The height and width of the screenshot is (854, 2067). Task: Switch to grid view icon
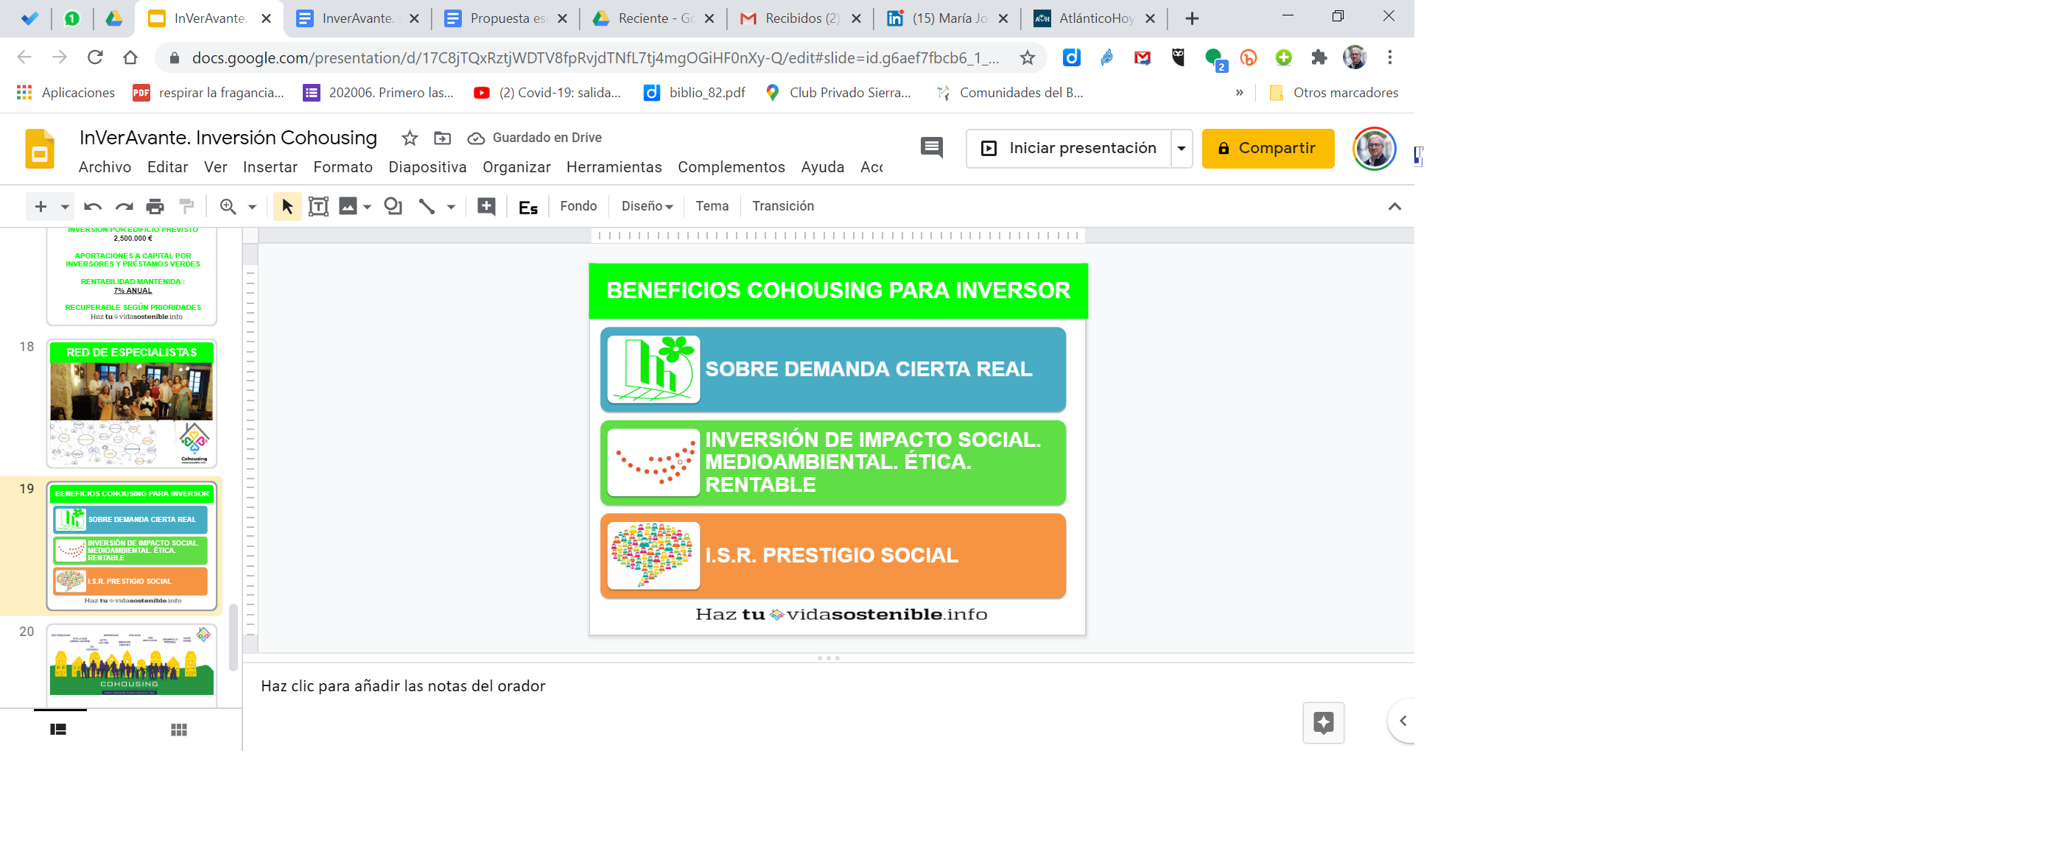click(179, 729)
